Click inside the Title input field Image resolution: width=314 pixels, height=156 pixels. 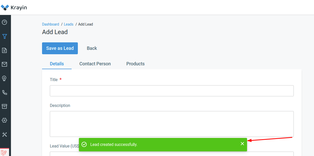pyautogui.click(x=171, y=91)
